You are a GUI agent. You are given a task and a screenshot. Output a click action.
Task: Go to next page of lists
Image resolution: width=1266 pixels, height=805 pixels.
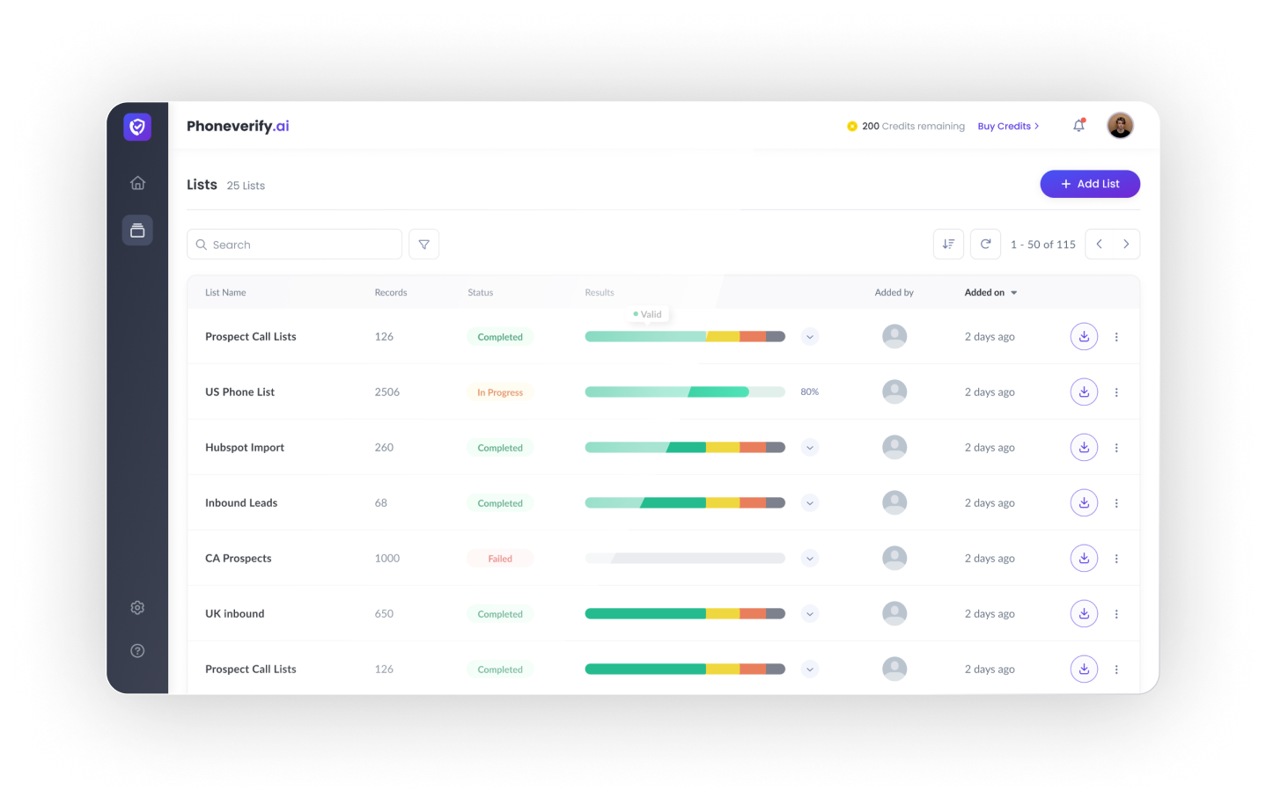(x=1126, y=245)
